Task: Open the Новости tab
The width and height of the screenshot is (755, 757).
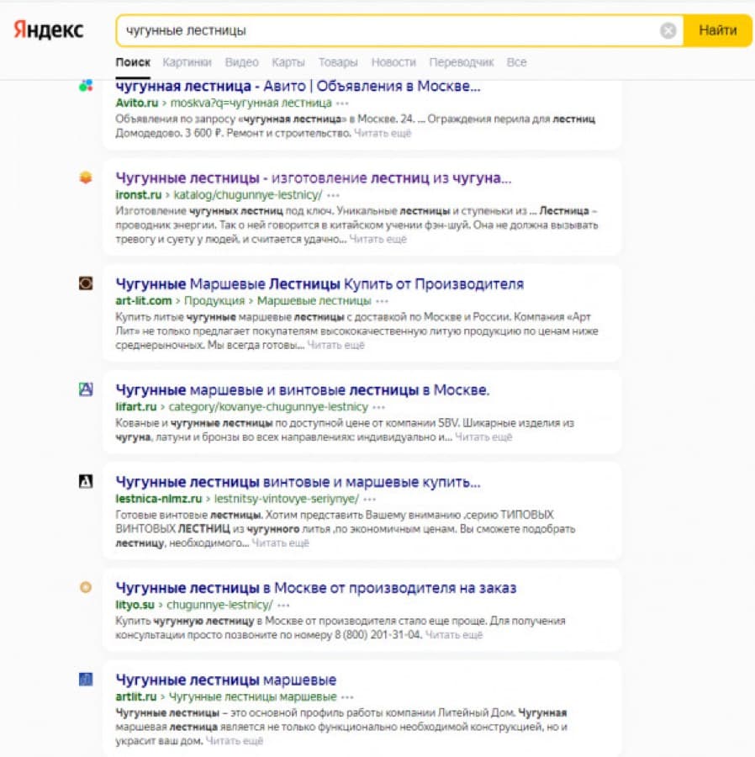Action: click(x=393, y=62)
